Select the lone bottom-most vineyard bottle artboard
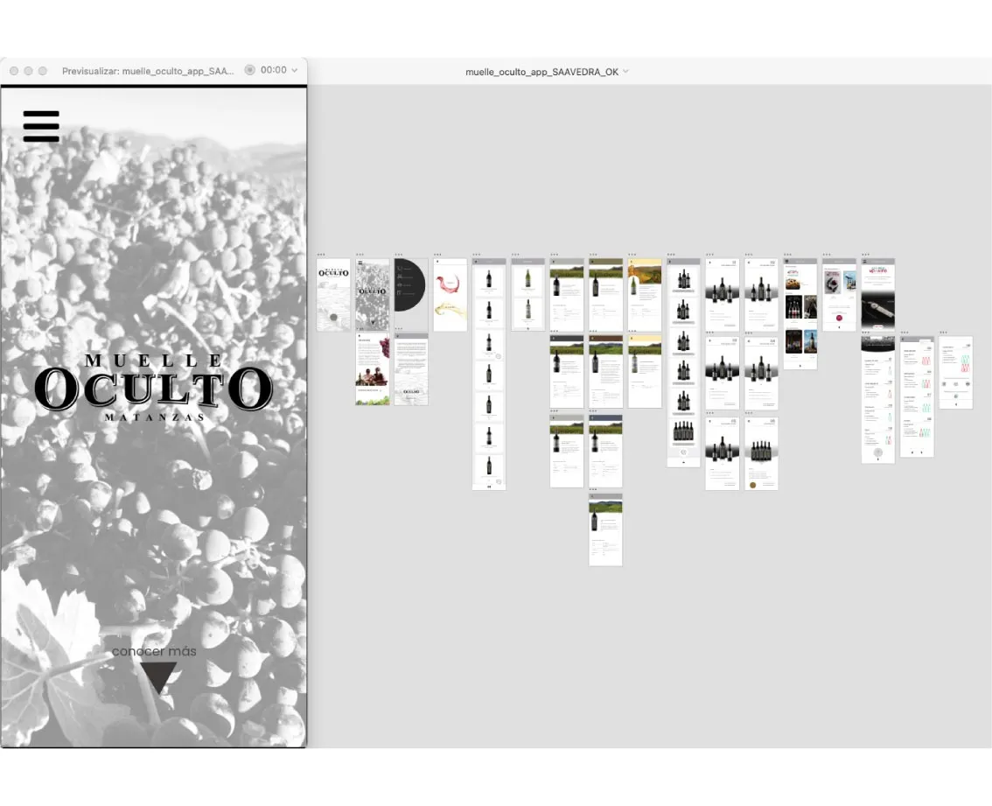This screenshot has width=992, height=806. pyautogui.click(x=605, y=531)
